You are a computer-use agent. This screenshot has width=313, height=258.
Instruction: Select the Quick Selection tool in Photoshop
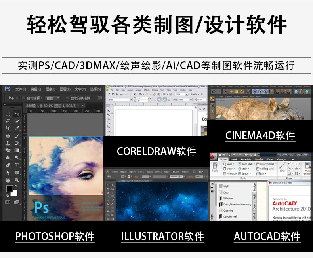17,121
